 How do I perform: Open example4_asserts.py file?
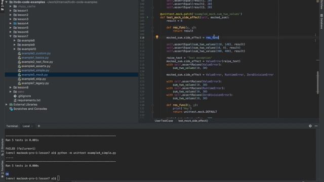pyautogui.click(x=36, y=66)
